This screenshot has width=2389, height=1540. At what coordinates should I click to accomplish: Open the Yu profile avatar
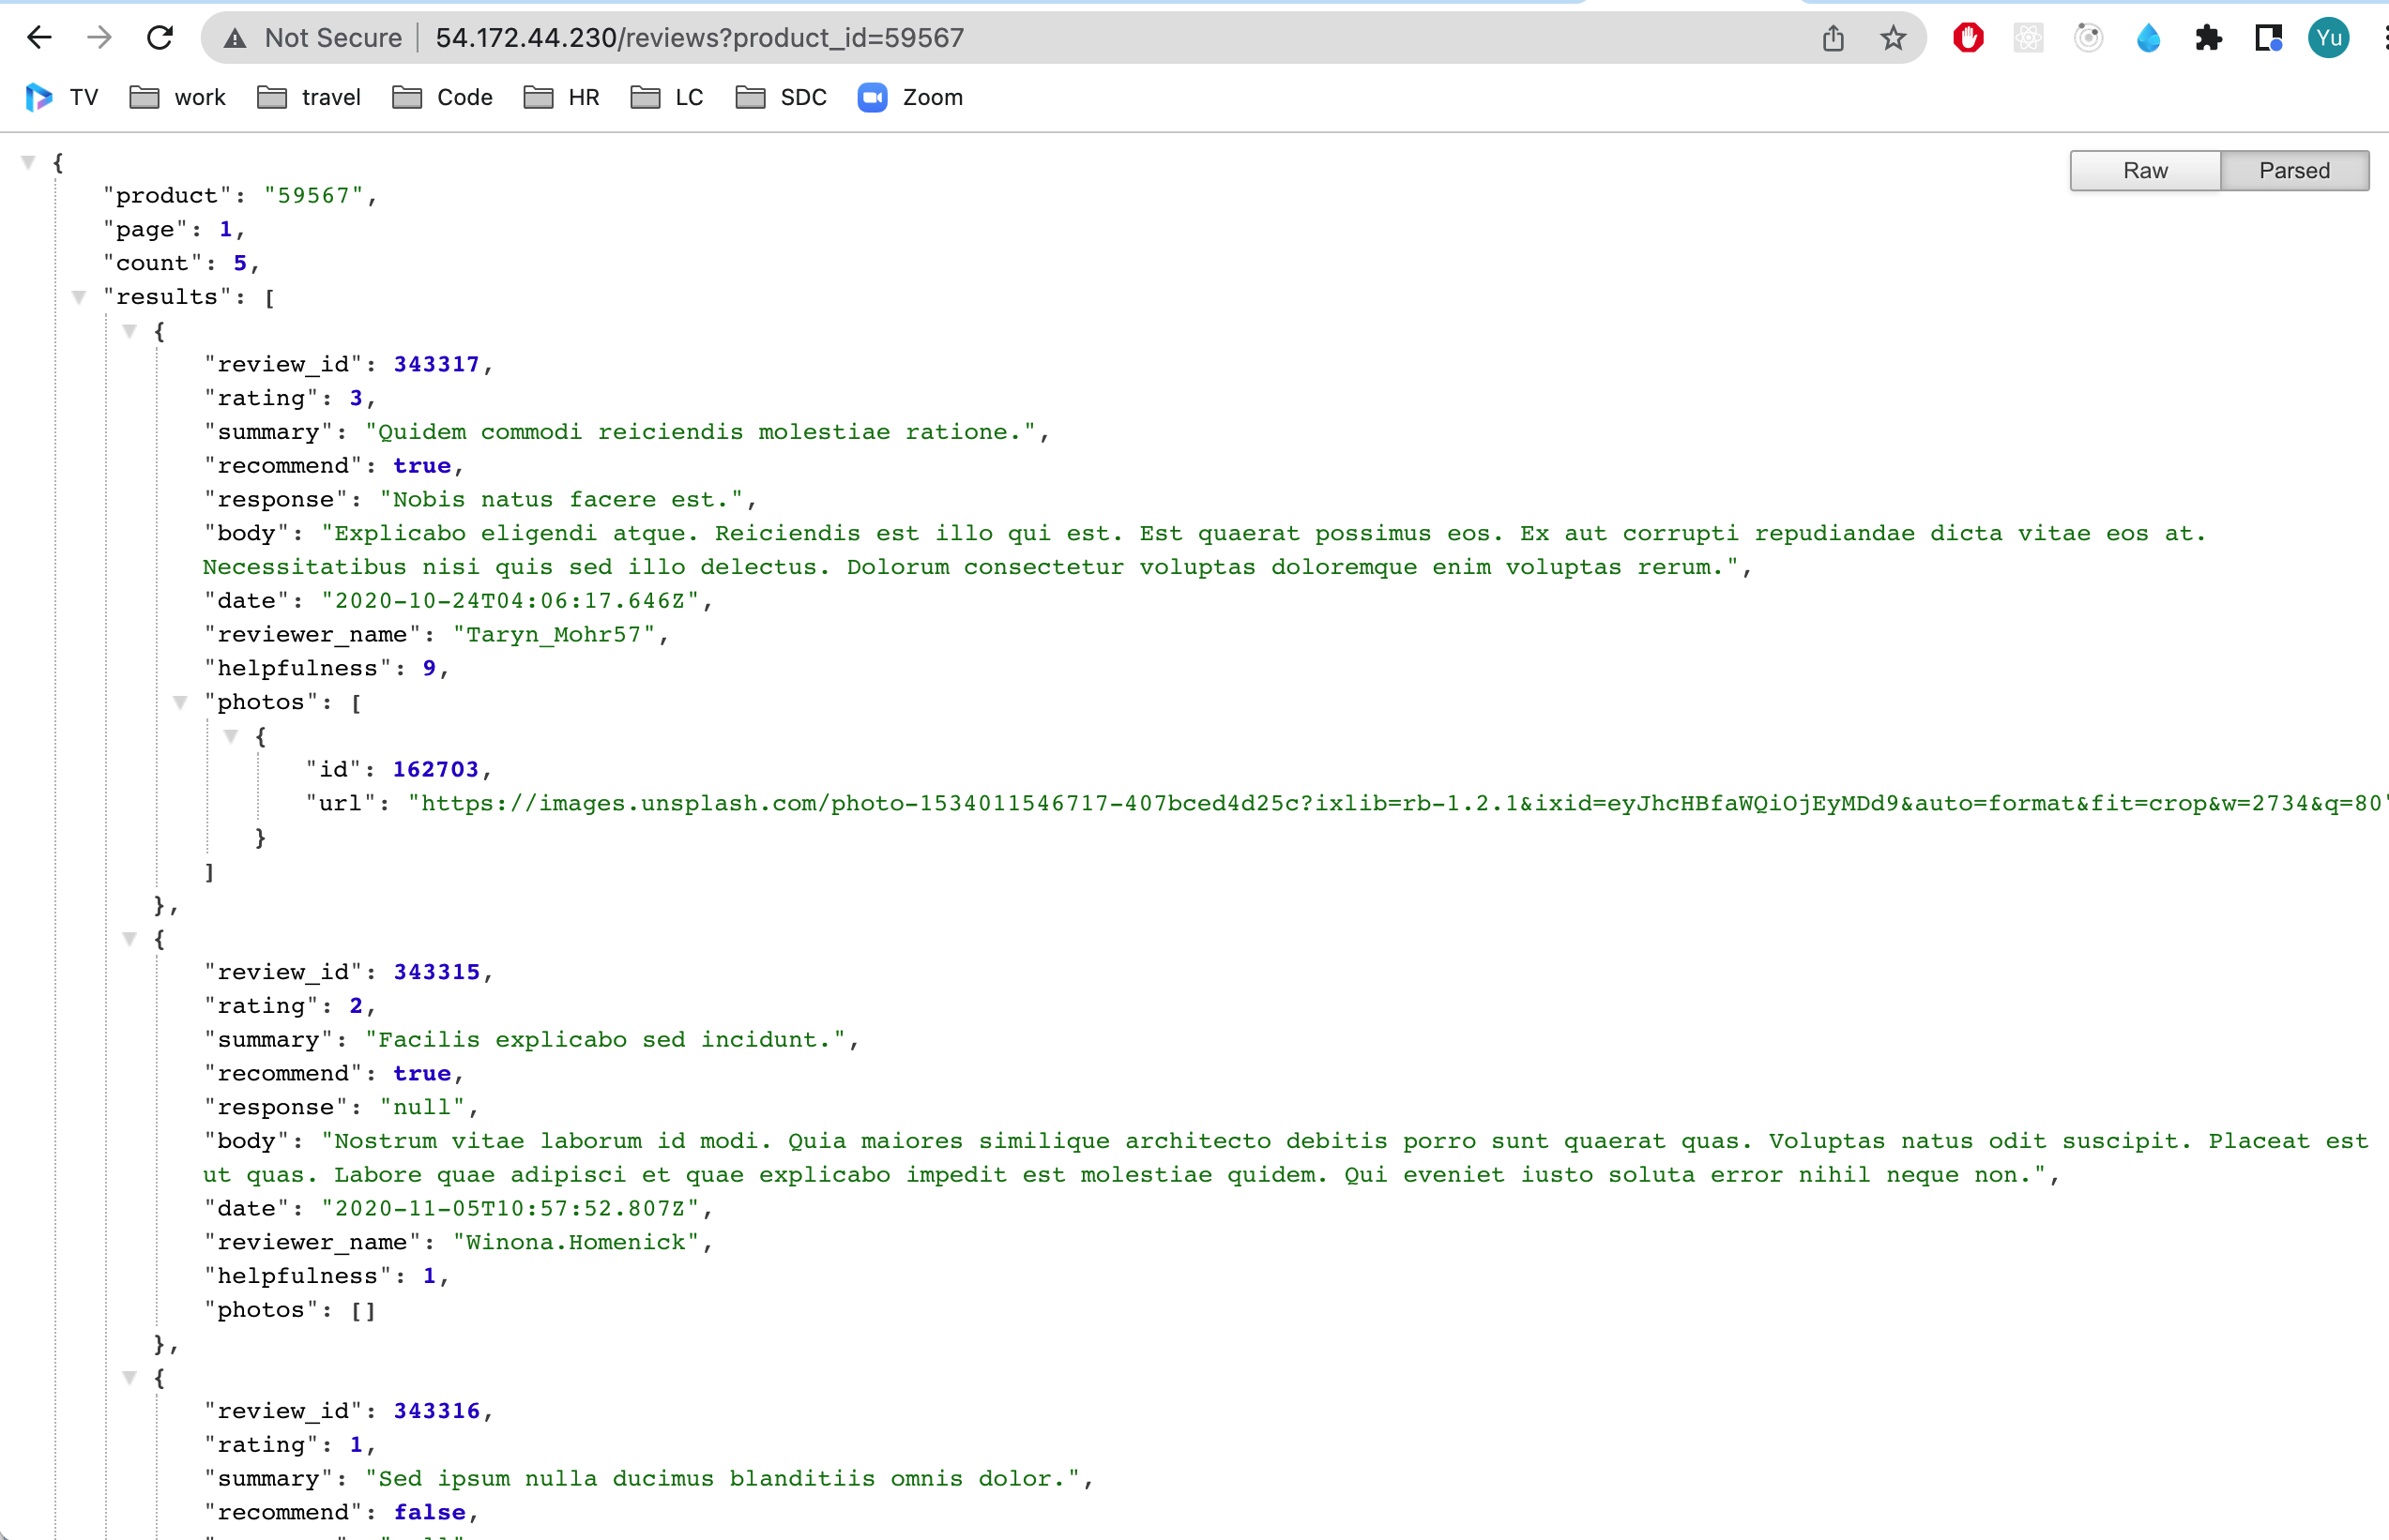2328,38
